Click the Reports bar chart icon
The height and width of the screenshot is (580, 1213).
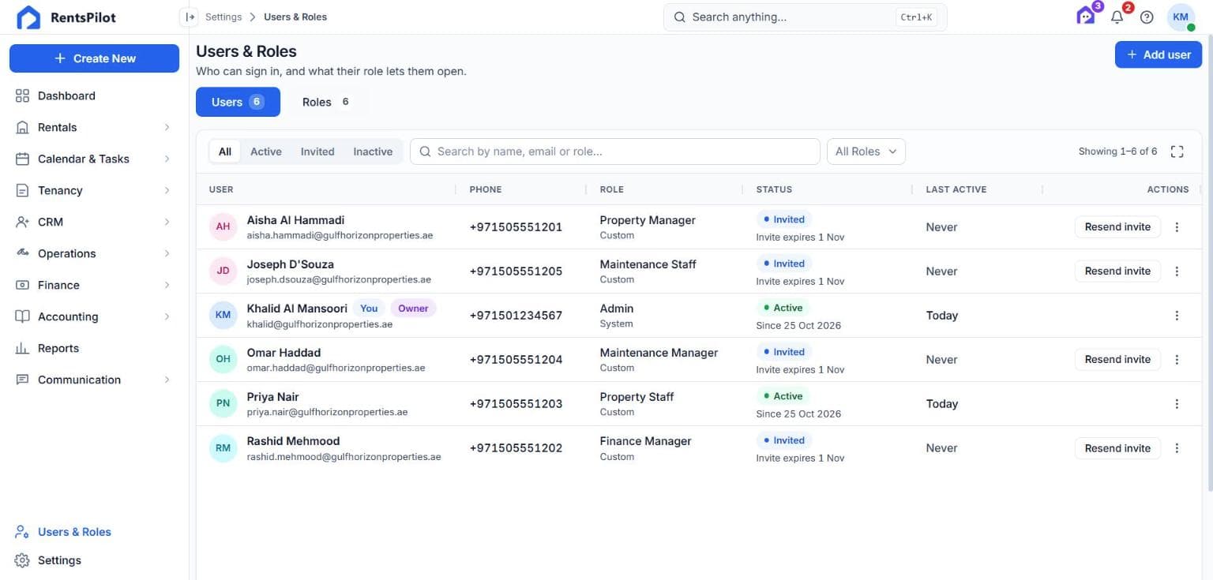[x=22, y=348]
